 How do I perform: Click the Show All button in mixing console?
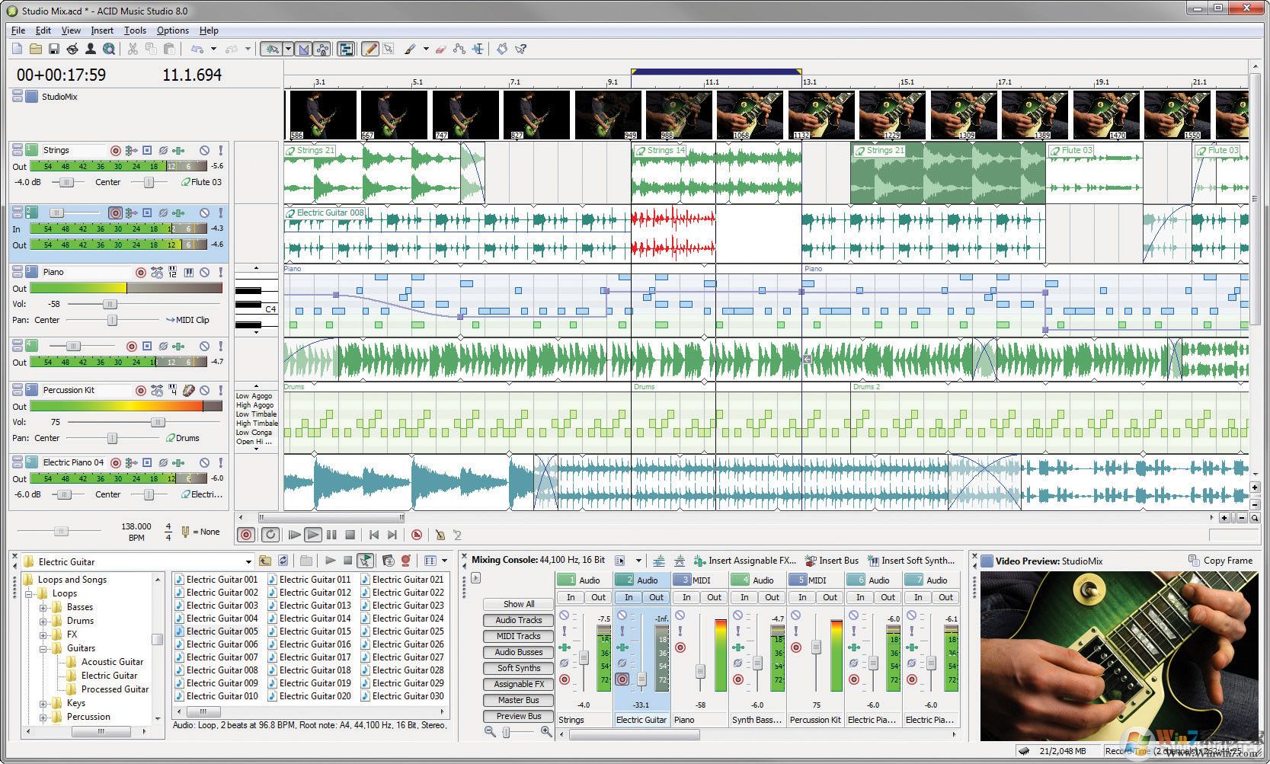(517, 603)
